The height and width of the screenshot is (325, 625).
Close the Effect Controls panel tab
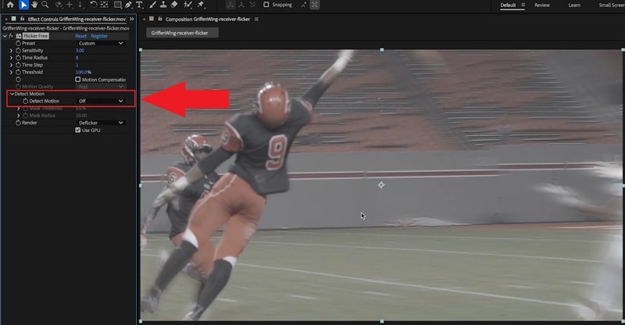[6, 20]
